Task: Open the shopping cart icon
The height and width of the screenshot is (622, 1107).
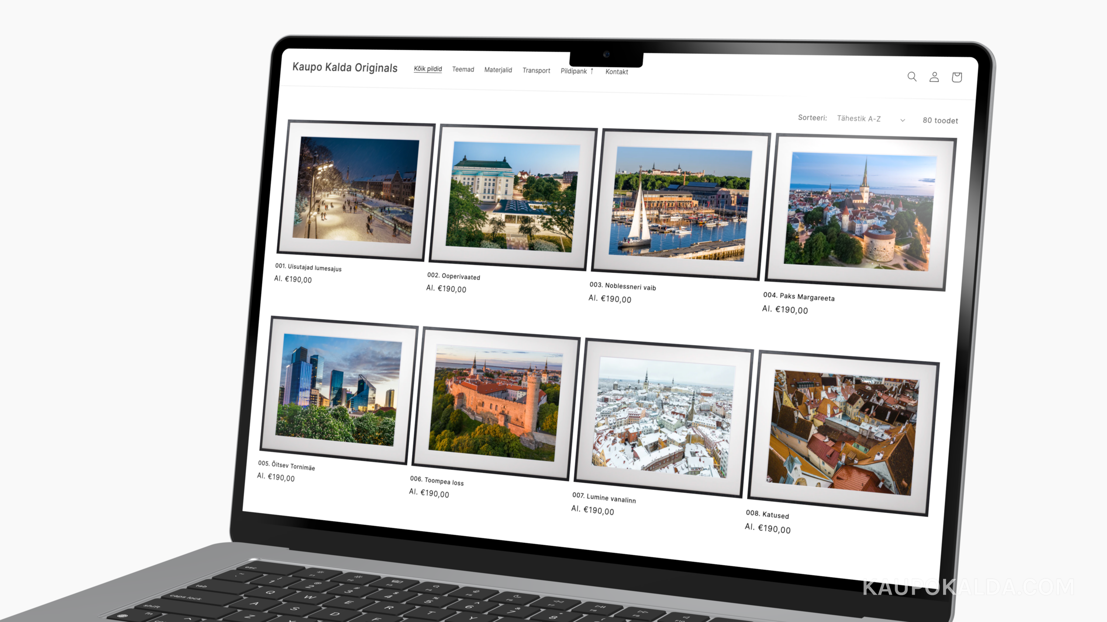Action: click(956, 77)
